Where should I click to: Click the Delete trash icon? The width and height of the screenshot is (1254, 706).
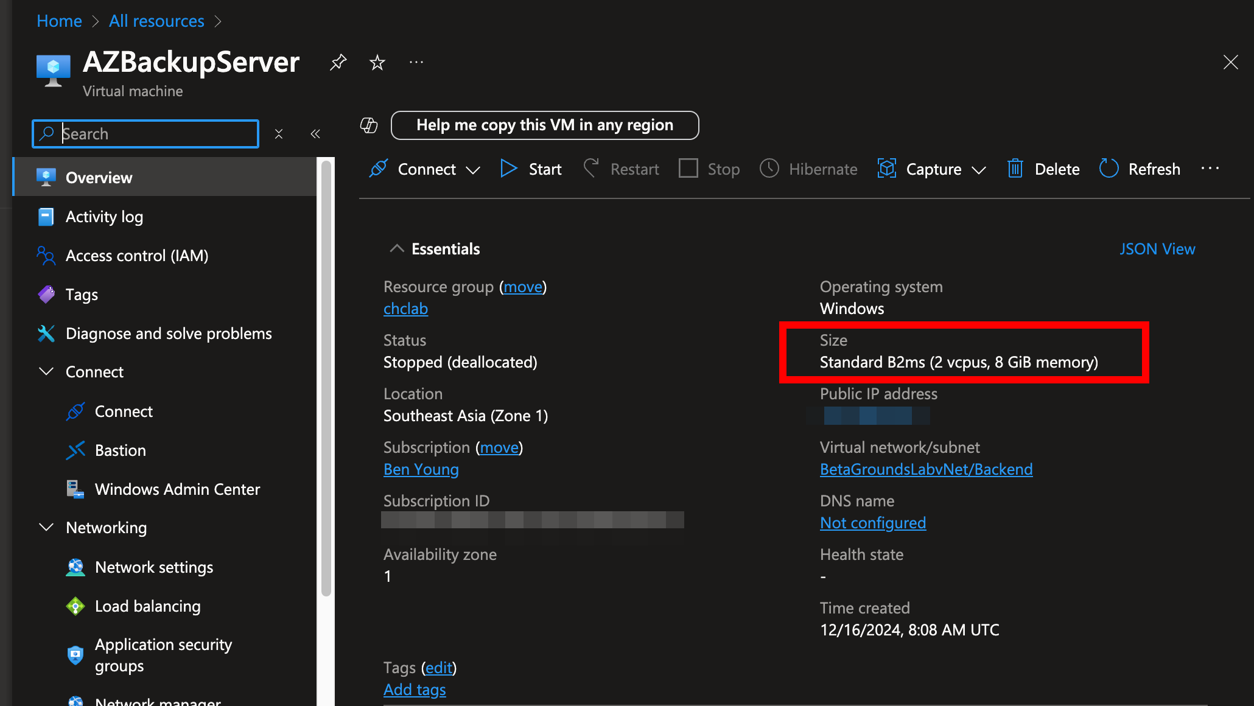pyautogui.click(x=1015, y=169)
